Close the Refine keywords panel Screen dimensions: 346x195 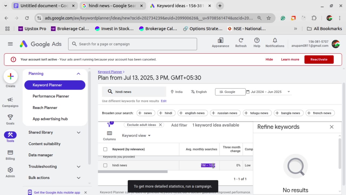tap(332, 127)
